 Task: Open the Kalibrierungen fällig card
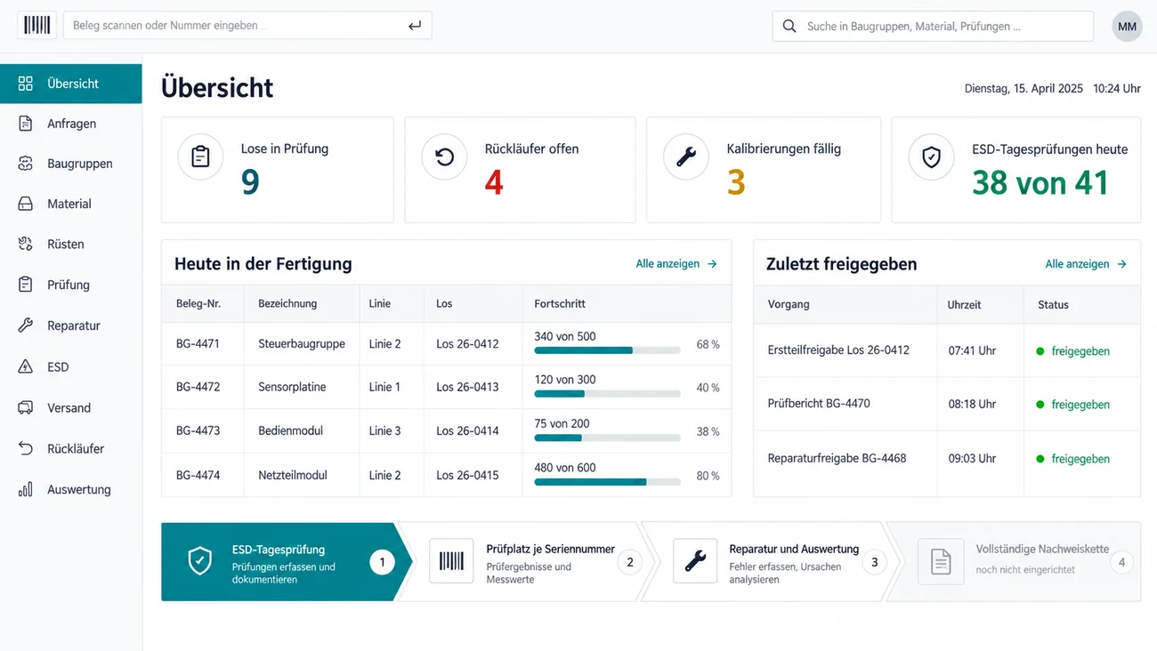click(x=764, y=170)
